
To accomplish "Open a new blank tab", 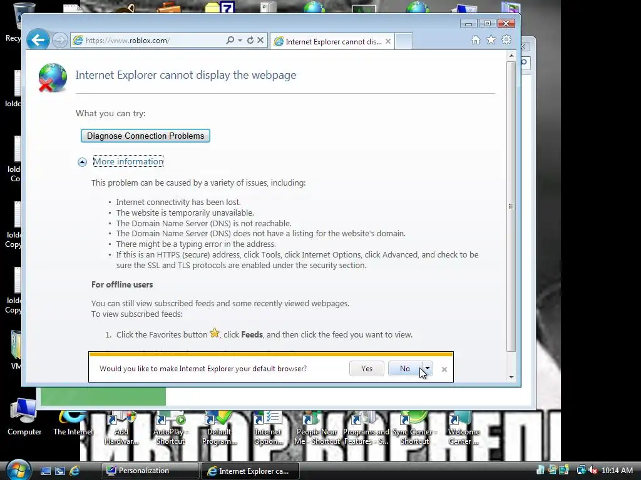I will tap(404, 42).
